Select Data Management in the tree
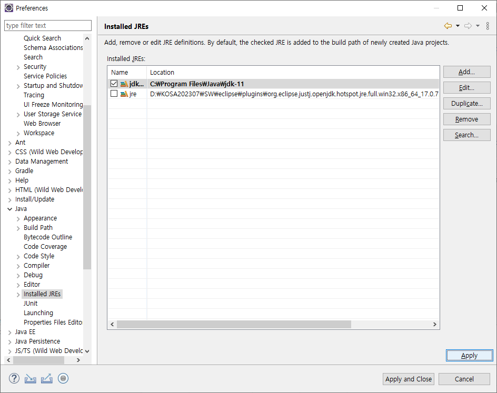Image resolution: width=497 pixels, height=393 pixels. coord(41,162)
